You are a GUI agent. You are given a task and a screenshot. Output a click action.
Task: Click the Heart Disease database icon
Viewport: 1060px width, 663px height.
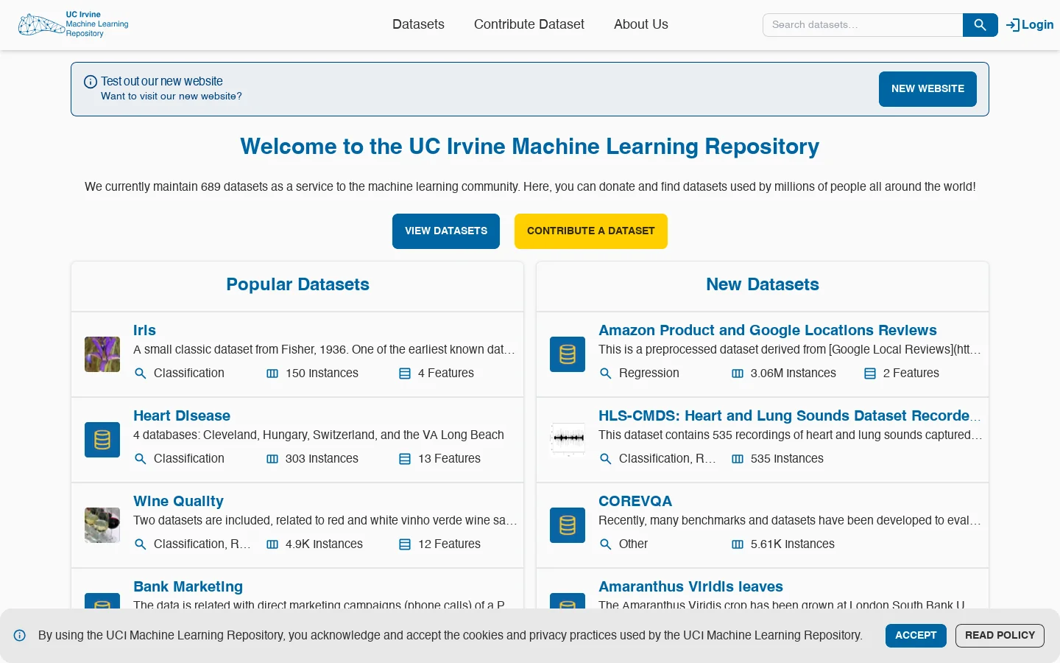coord(102,440)
